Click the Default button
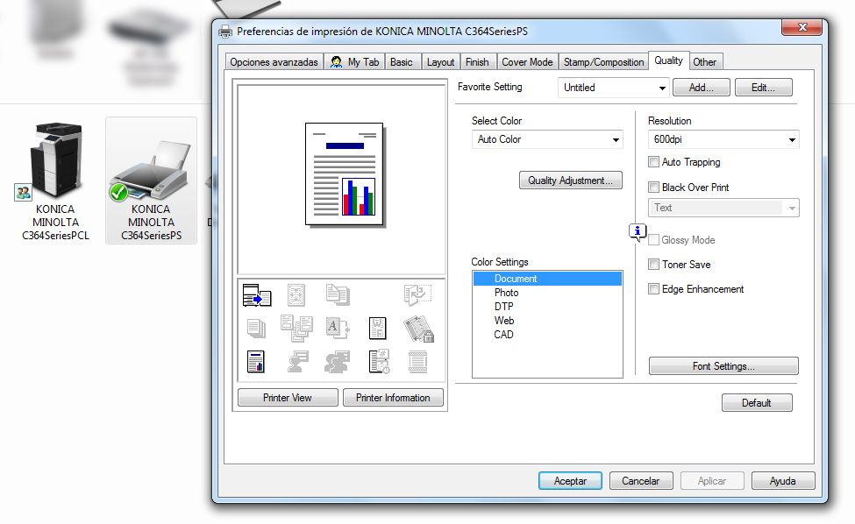Image resolution: width=855 pixels, height=524 pixels. pos(757,403)
